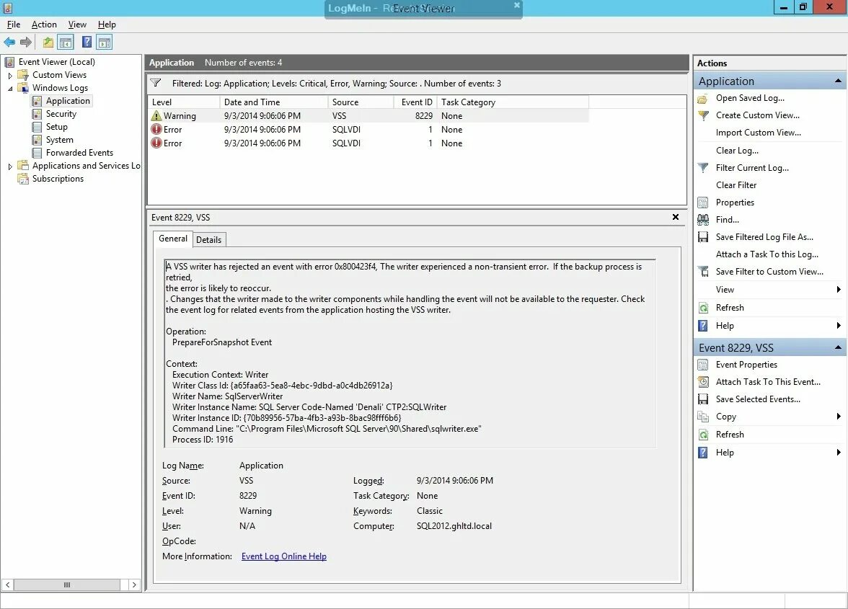The image size is (848, 609).
Task: Switch to the Details tab
Action: point(209,239)
